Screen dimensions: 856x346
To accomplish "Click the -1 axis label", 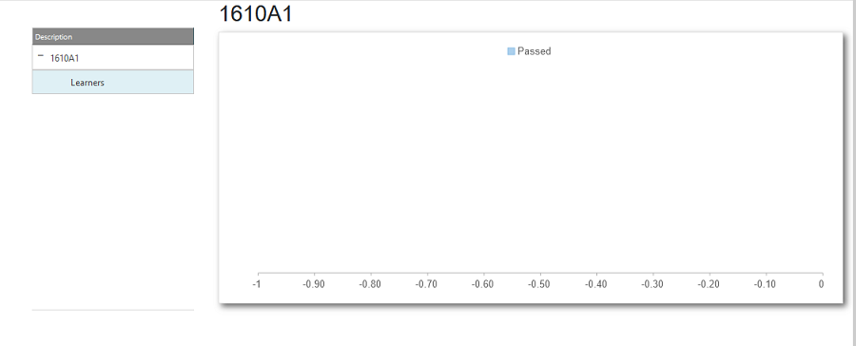I will (x=256, y=284).
